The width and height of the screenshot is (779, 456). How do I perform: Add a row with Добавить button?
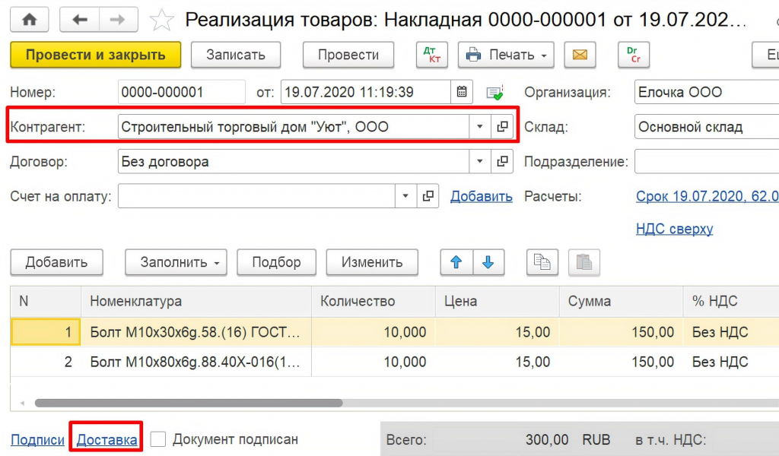[56, 262]
